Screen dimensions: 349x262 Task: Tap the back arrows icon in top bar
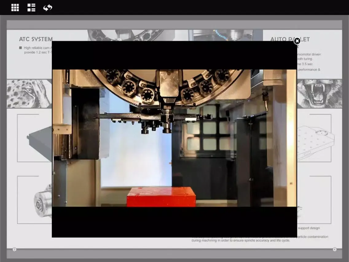coord(48,8)
